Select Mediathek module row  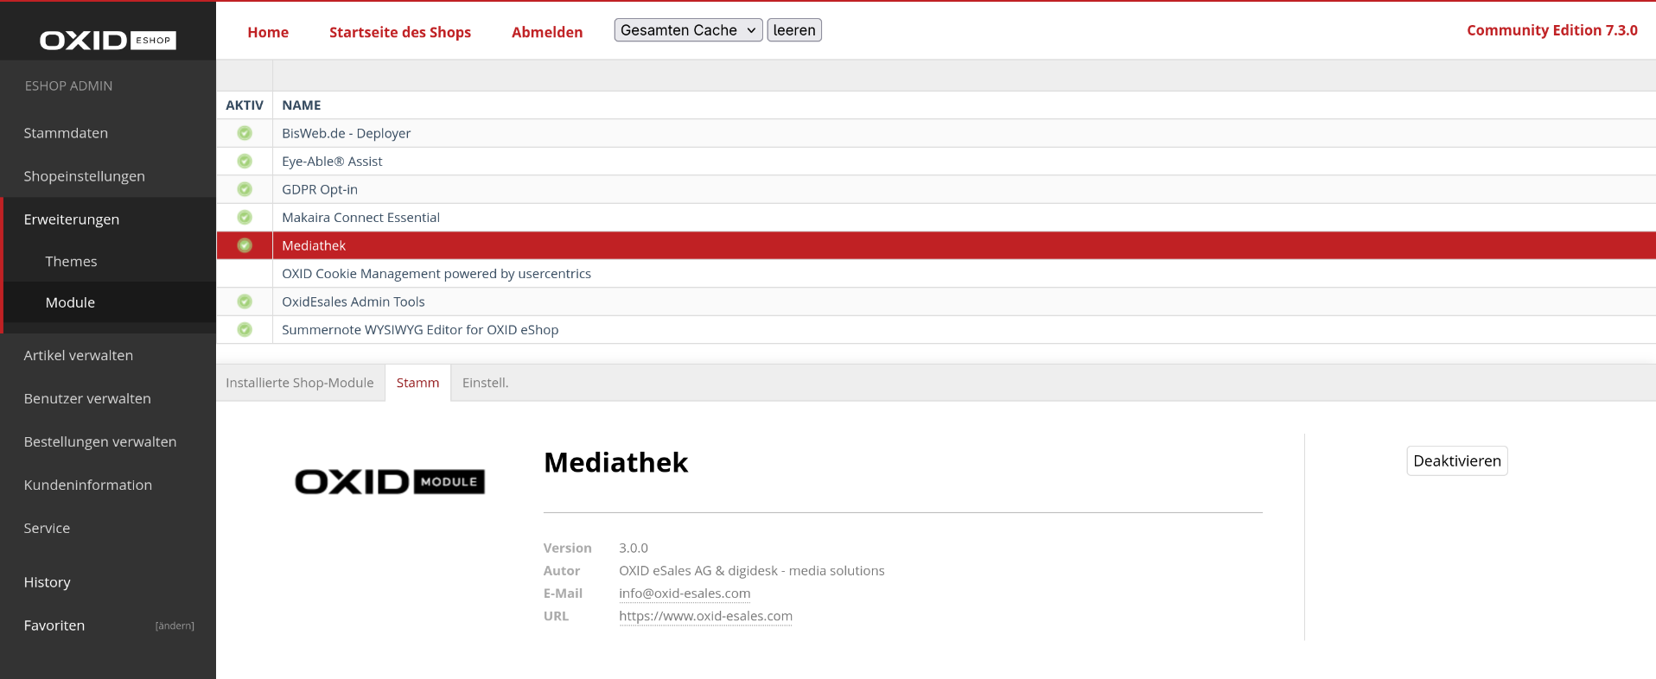pyautogui.click(x=936, y=245)
